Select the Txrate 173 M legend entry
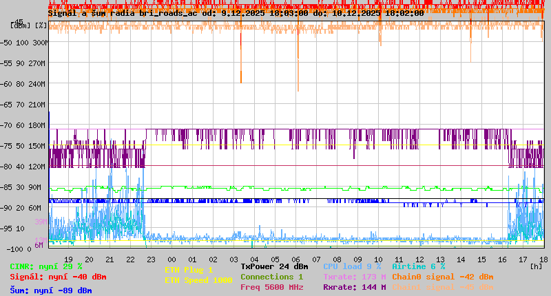Screen dimensions: 551x296 354,277
